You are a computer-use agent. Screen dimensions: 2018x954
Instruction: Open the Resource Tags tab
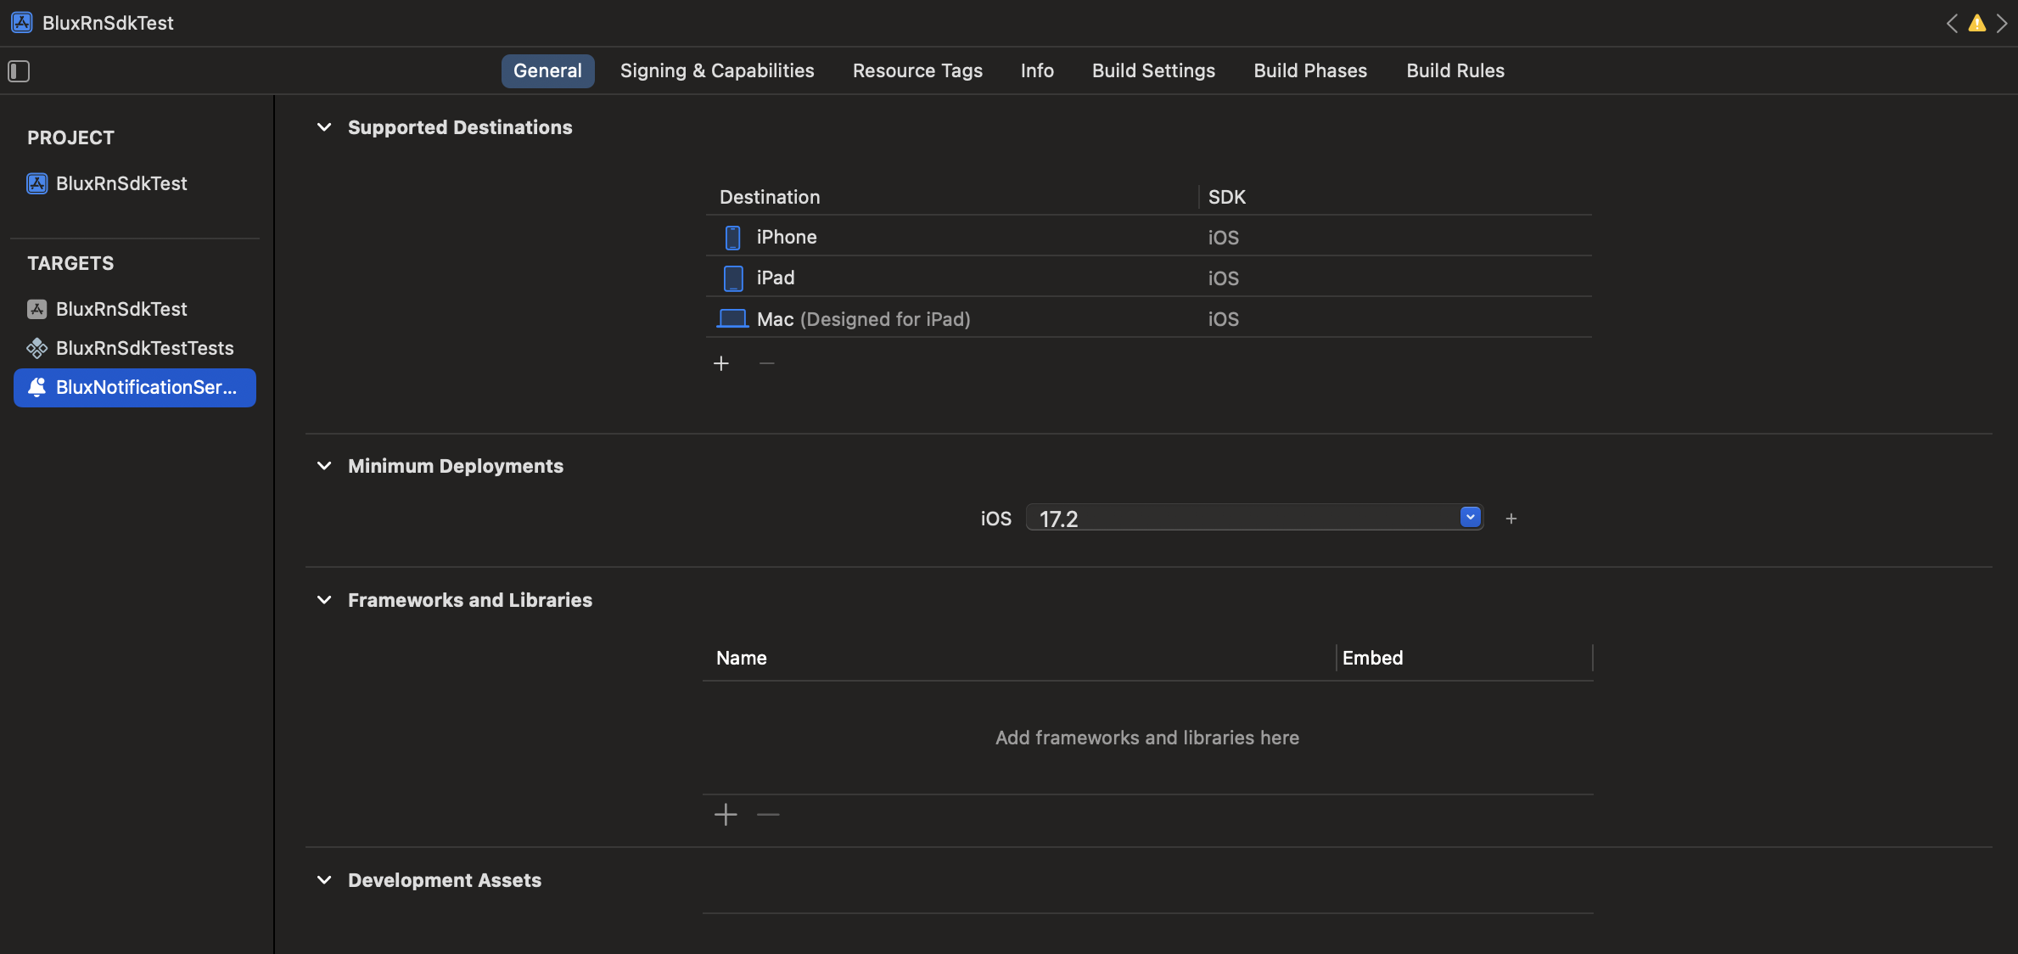coord(917,71)
